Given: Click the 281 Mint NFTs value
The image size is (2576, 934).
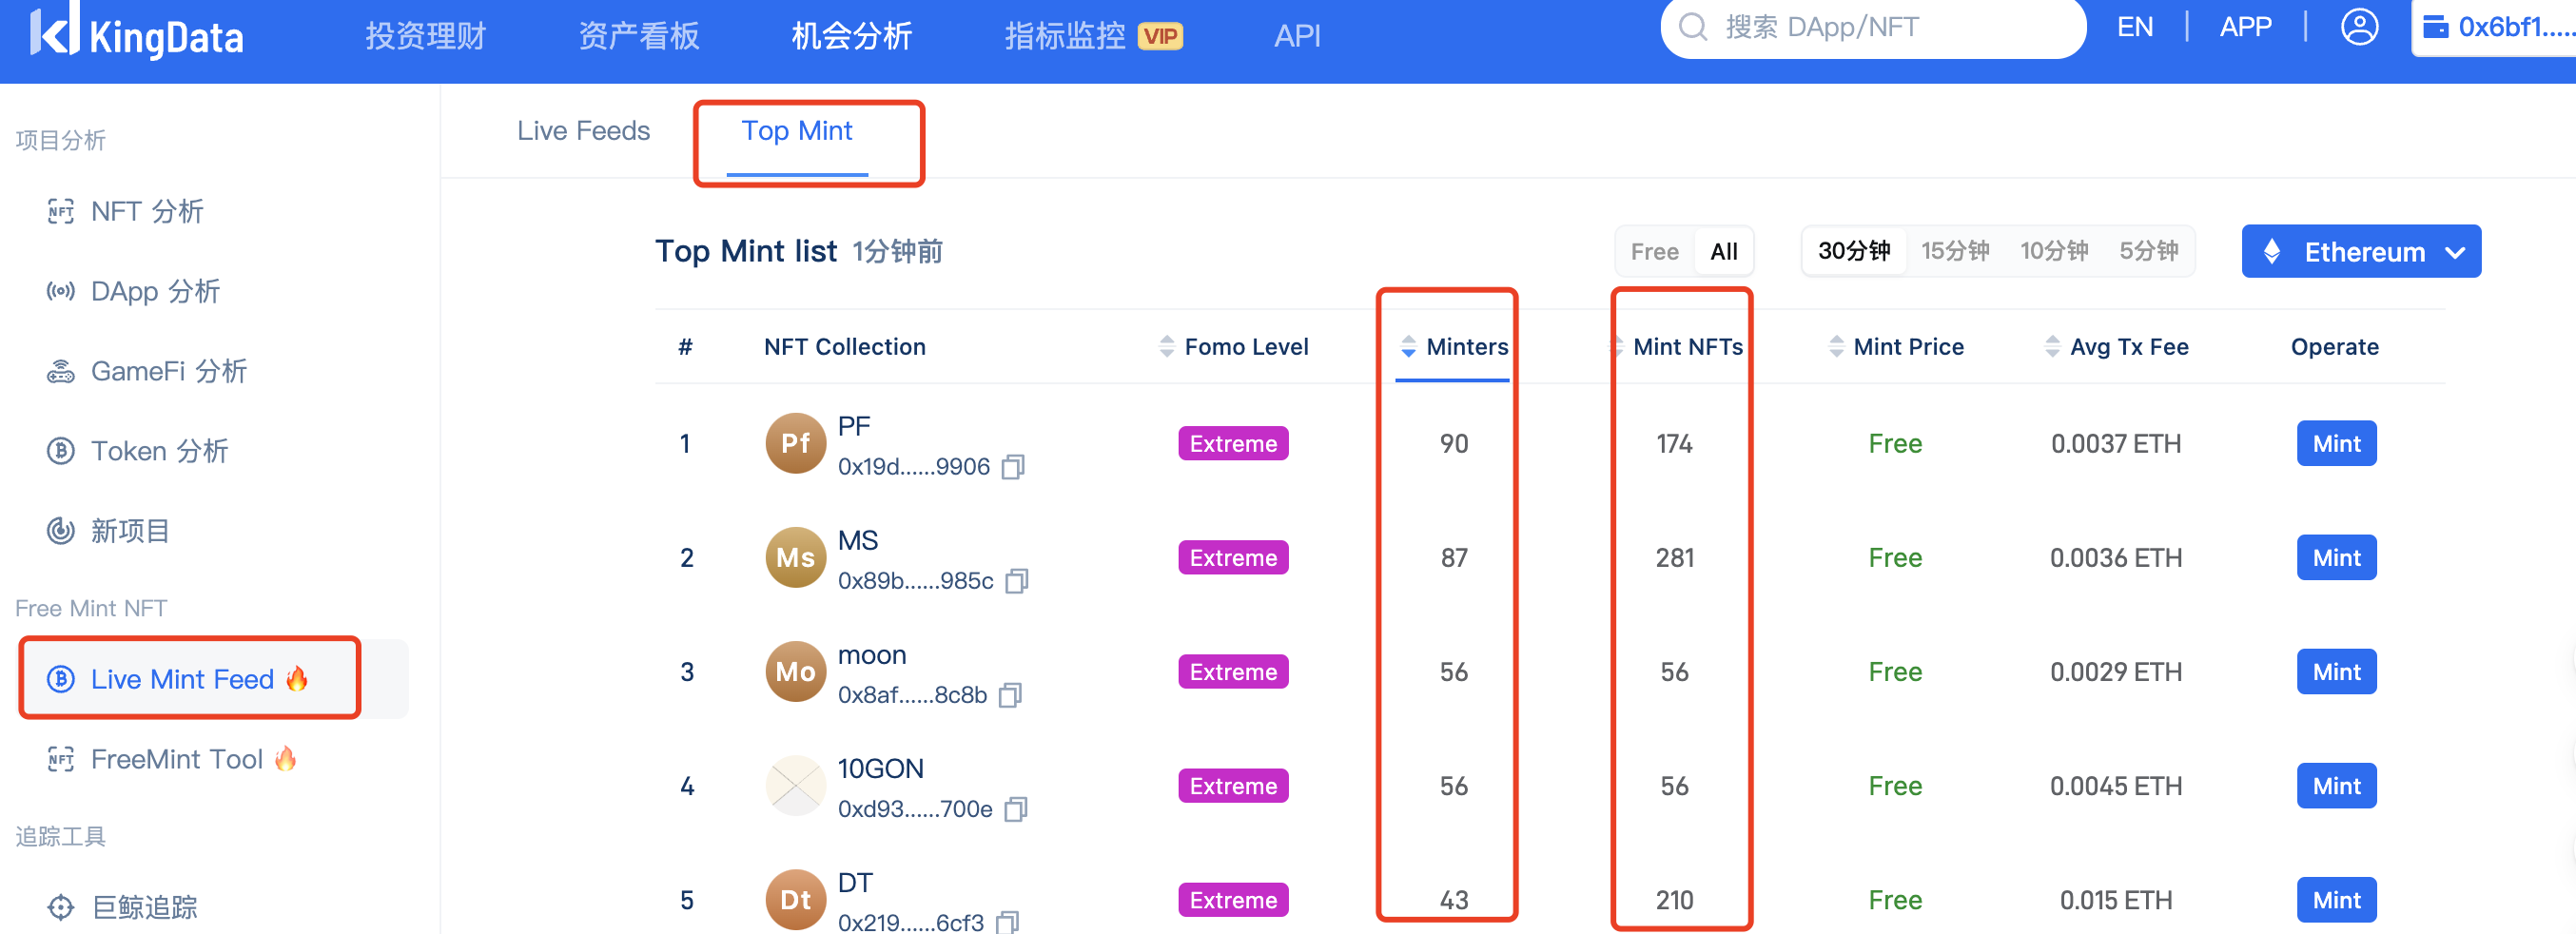Looking at the screenshot, I should [x=1675, y=557].
